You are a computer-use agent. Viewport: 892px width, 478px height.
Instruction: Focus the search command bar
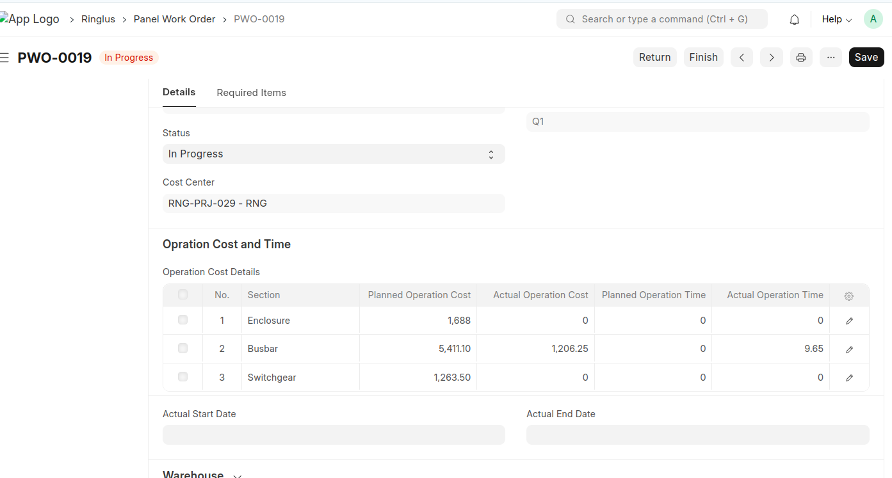[x=661, y=19]
